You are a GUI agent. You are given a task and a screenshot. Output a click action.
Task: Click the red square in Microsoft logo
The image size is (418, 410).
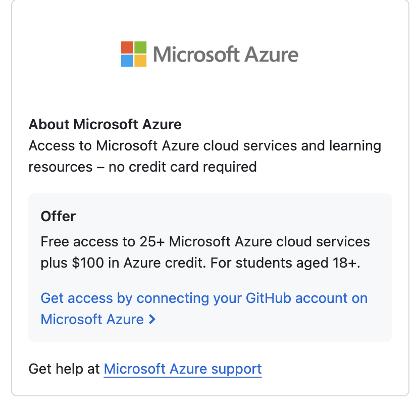point(127,47)
